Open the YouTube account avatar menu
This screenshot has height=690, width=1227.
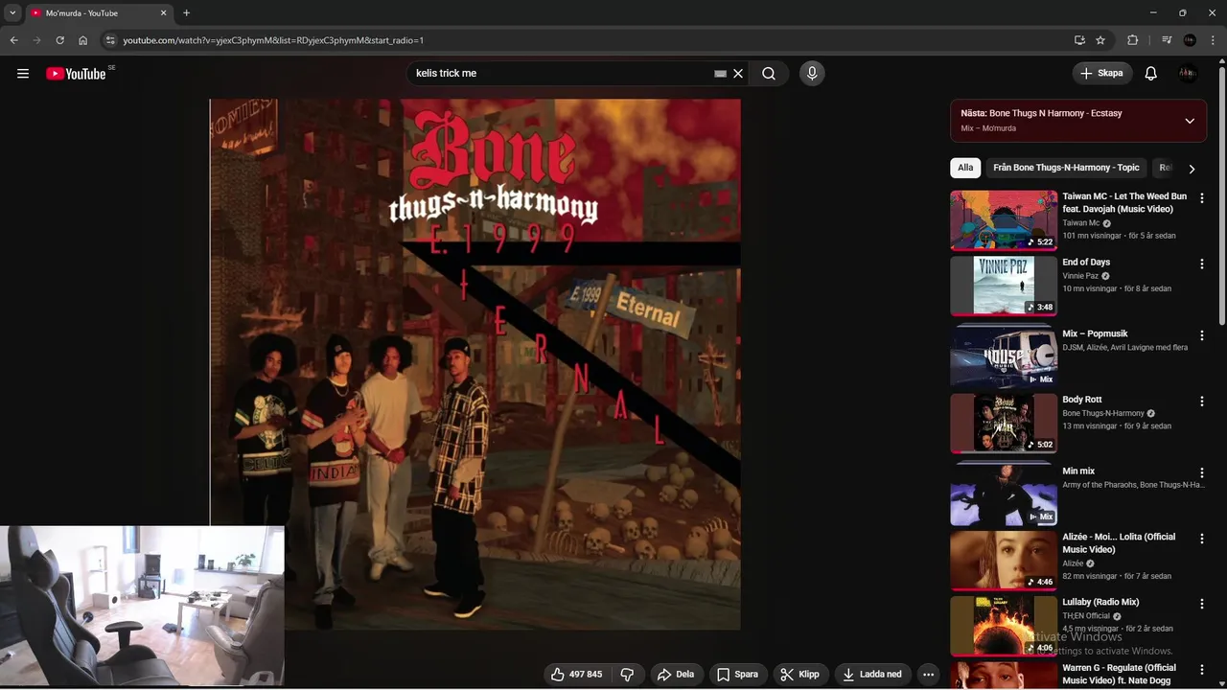(1189, 73)
